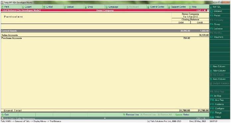Image resolution: width=231 pixels, height=123 pixels.
Task: Open F12 Configure from side panel
Action: (220, 109)
